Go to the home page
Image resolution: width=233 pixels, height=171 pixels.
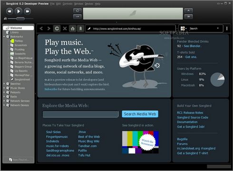click(73, 28)
